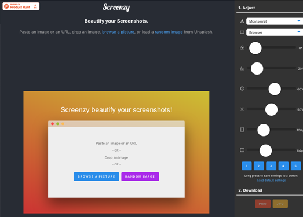
Task: Click the '1. Adjust' heading
Action: pyautogui.click(x=246, y=8)
